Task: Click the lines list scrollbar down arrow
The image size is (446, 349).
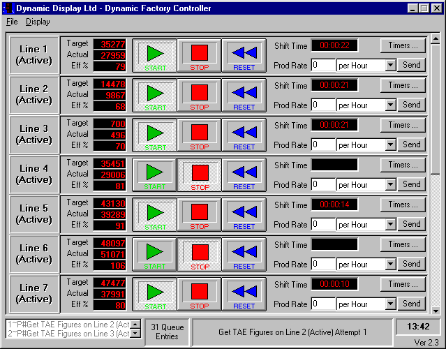Action: 436,311
